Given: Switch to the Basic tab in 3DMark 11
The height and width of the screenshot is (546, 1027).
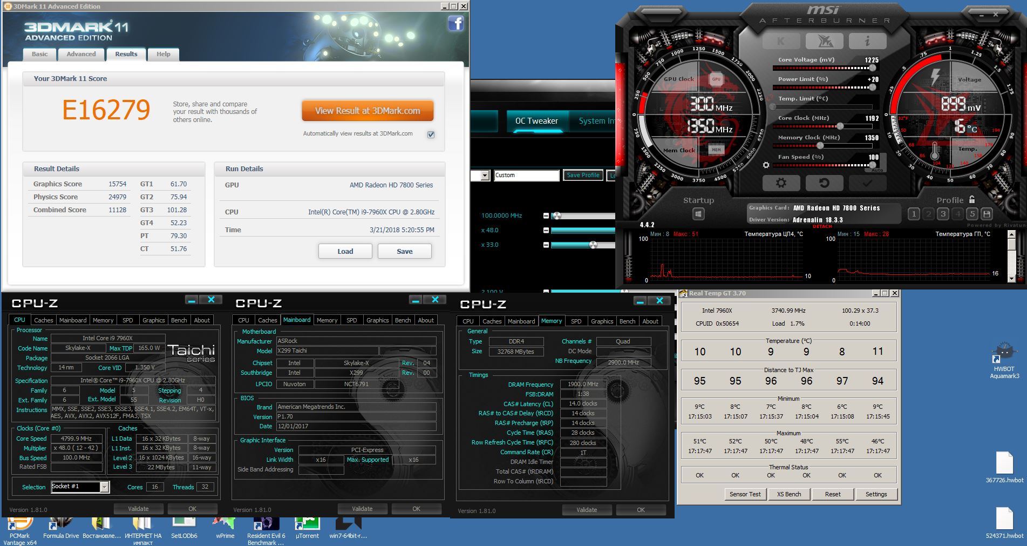Looking at the screenshot, I should click(39, 54).
